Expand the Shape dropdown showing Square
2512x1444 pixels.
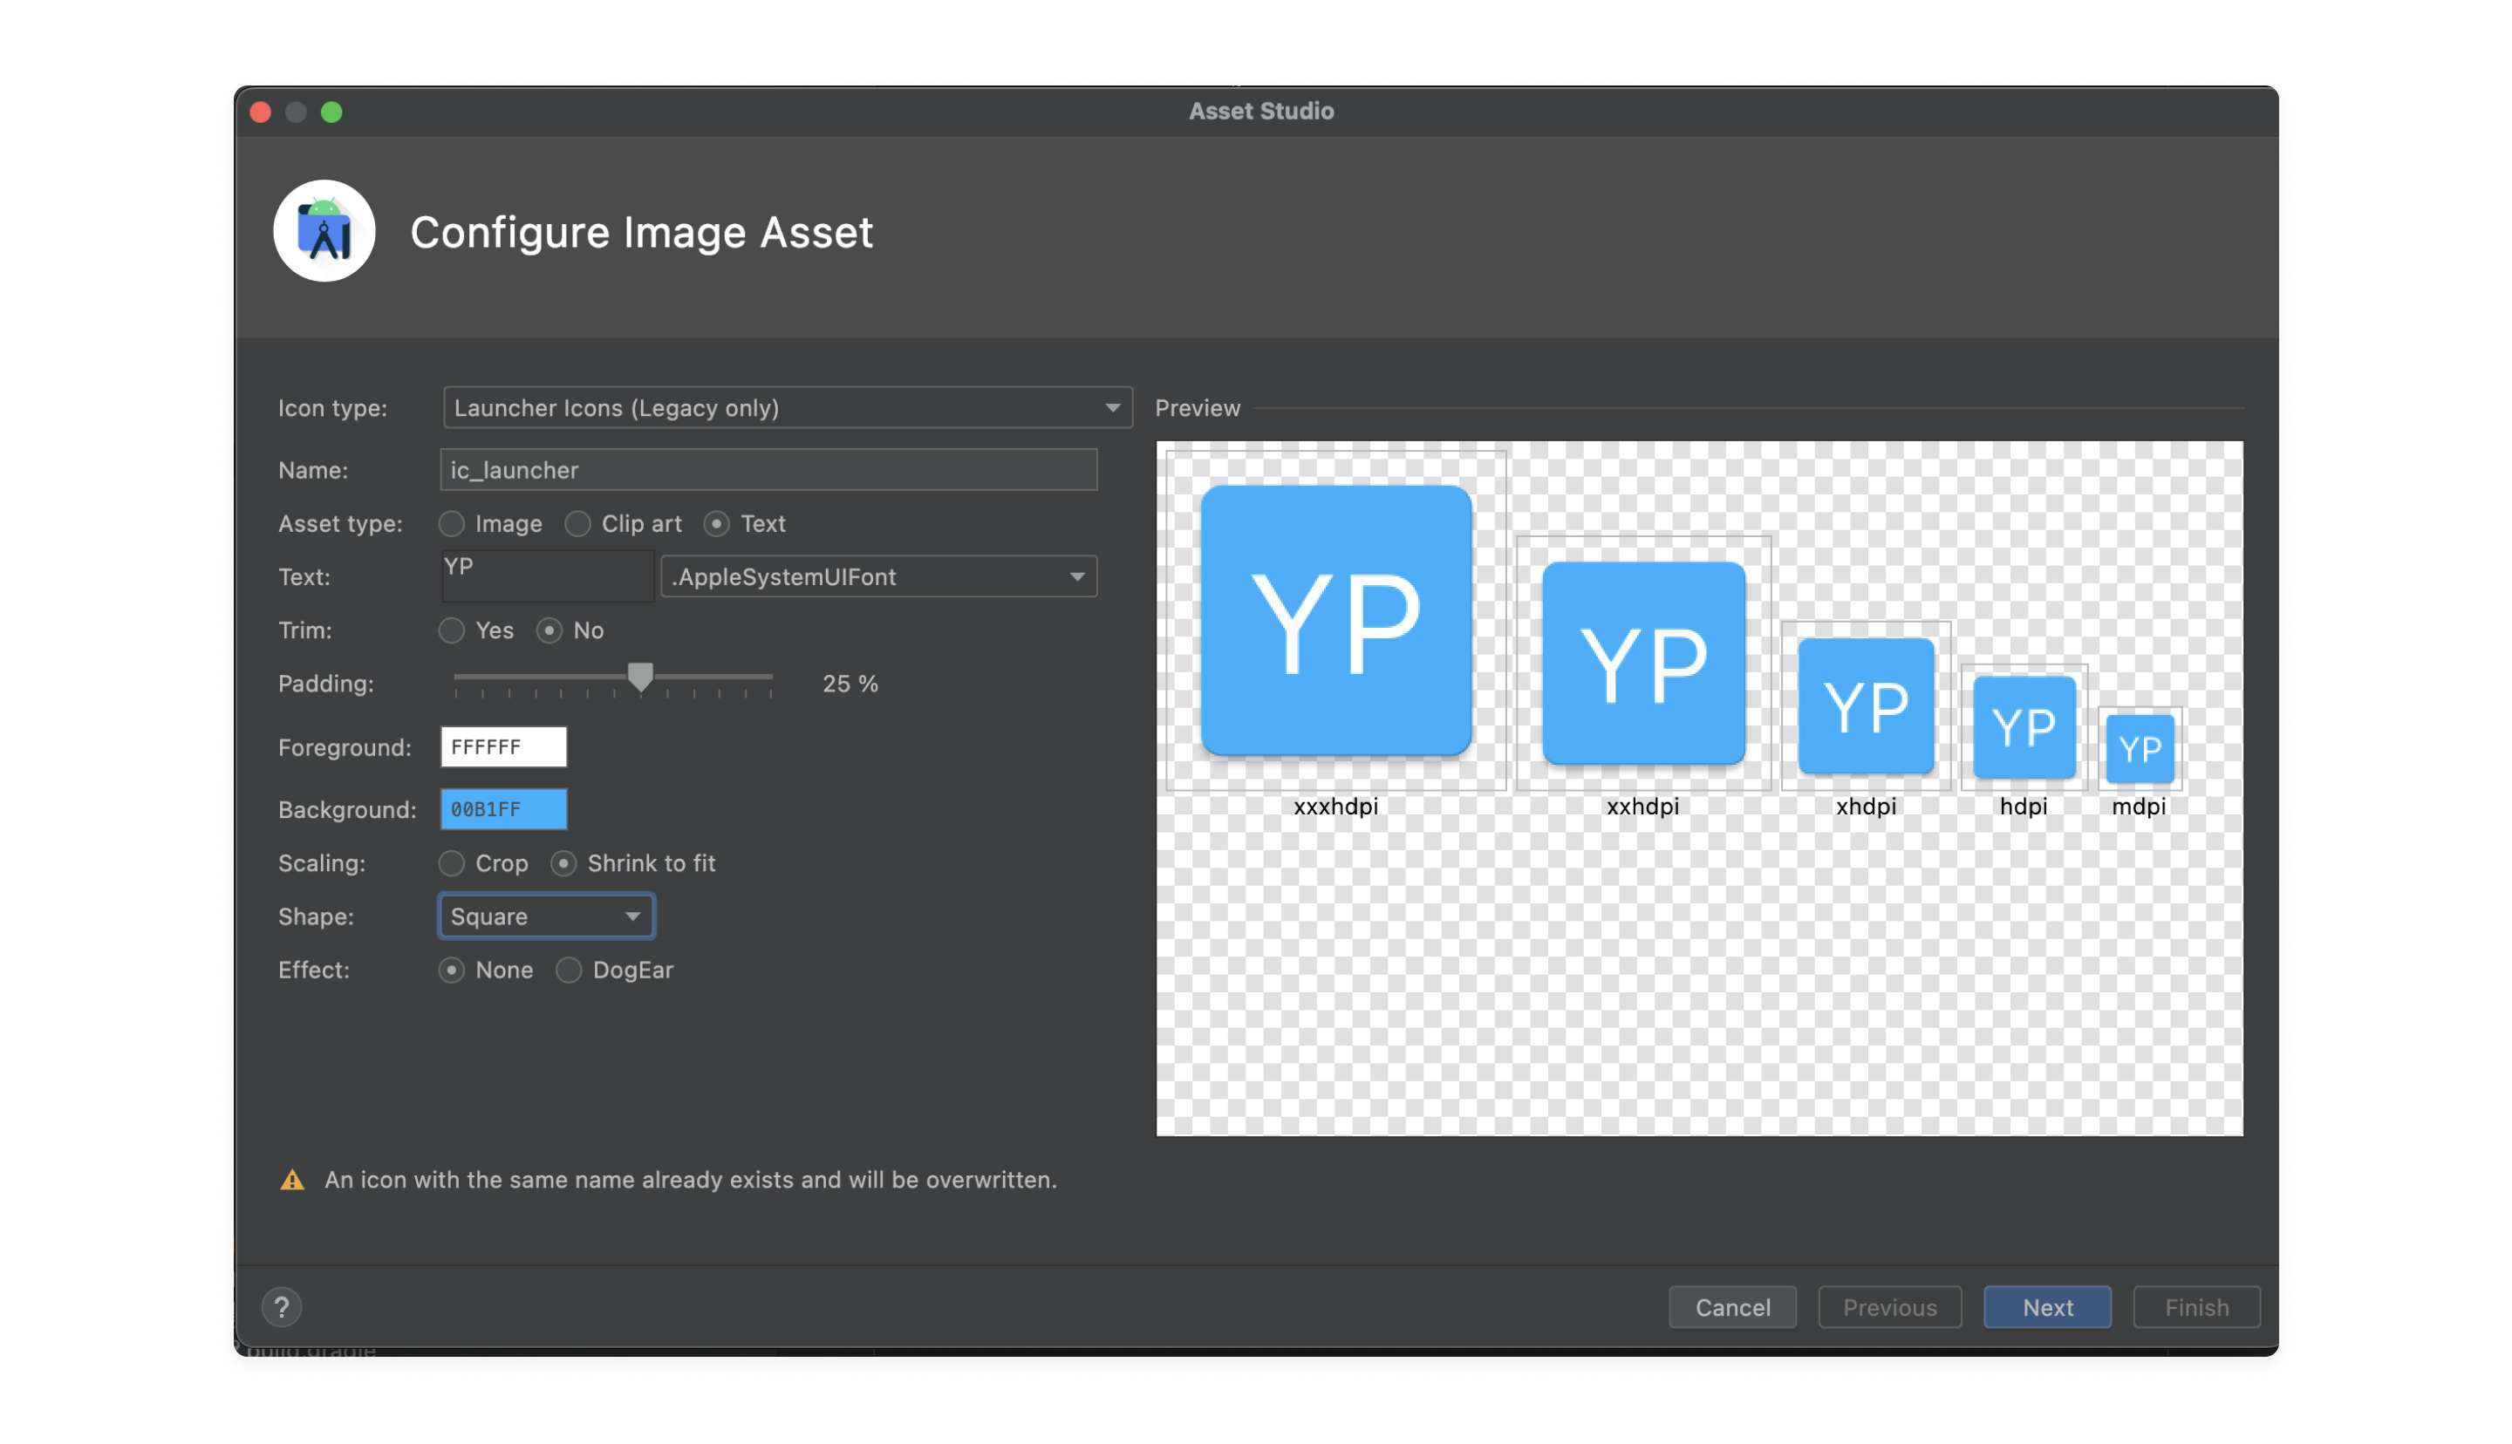(x=546, y=916)
